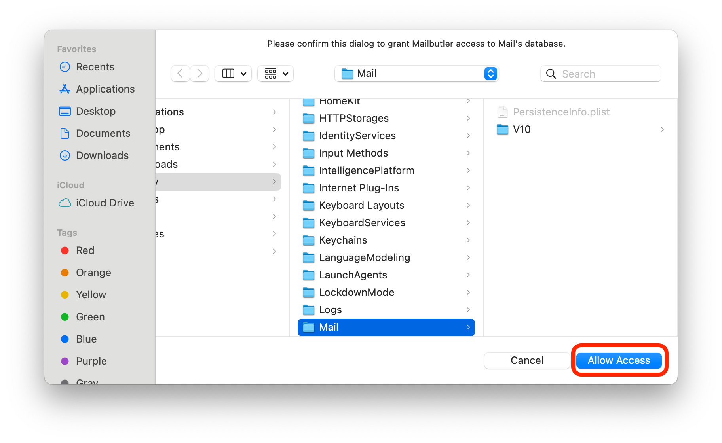Image resolution: width=722 pixels, height=443 pixels.
Task: Select the LanguageModeling folder
Action: (386, 257)
